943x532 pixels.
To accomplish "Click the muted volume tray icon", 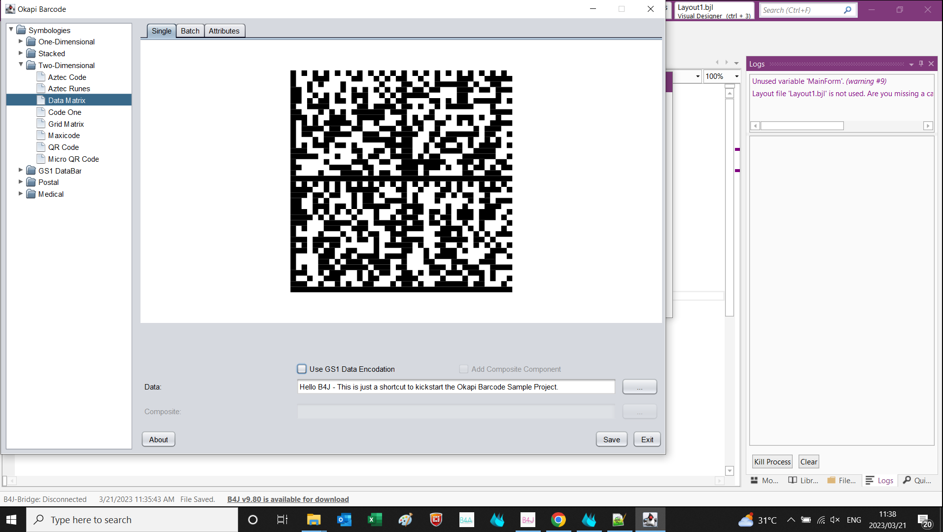I will (835, 520).
